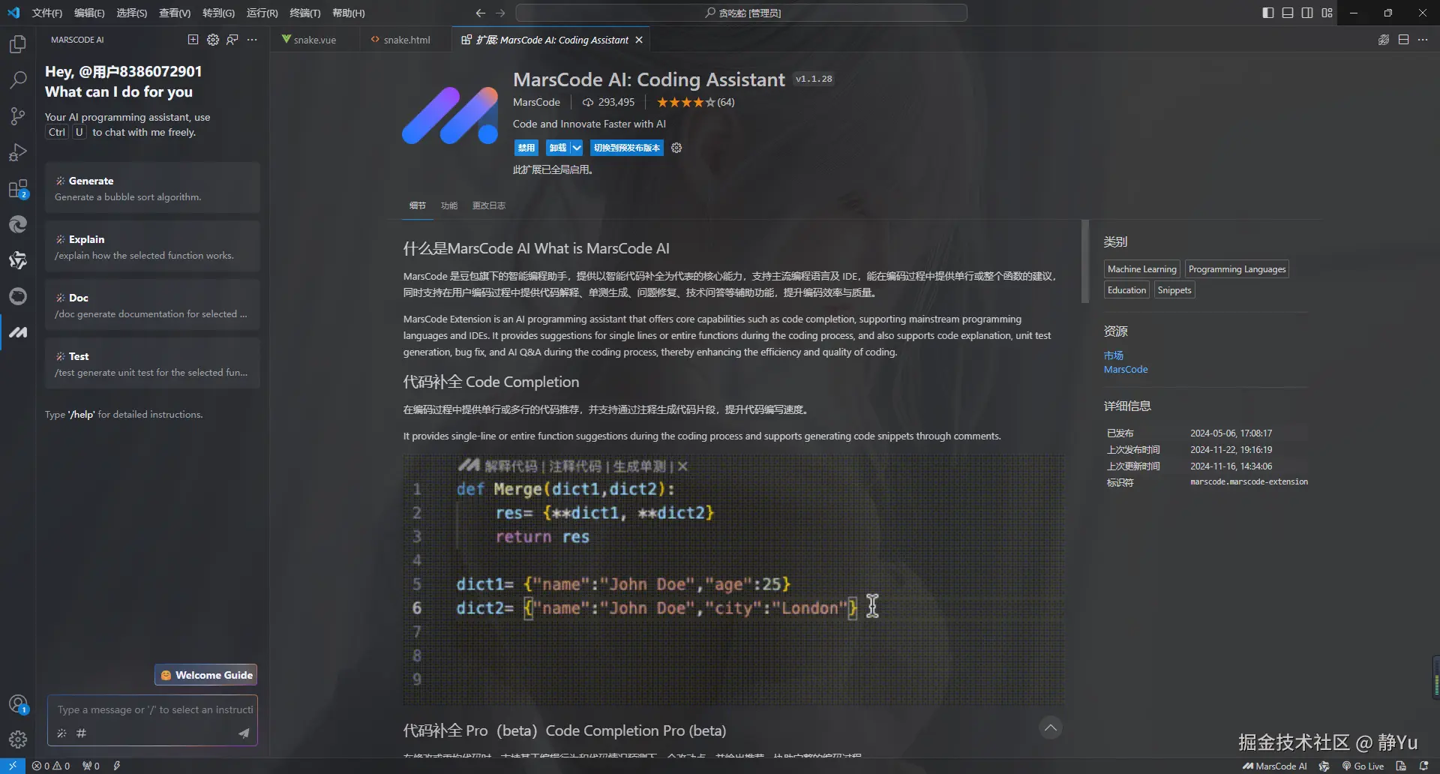Open the Manage gear at activity bar bottom
Image resolution: width=1440 pixels, height=774 pixels.
point(18,739)
